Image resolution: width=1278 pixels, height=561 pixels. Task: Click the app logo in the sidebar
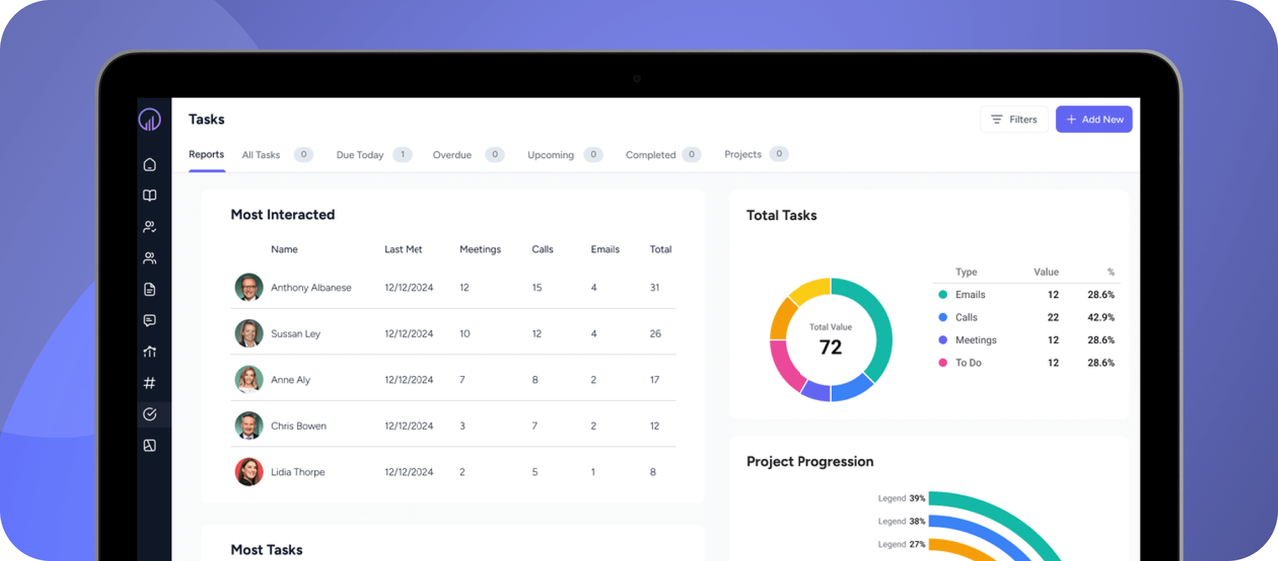tap(149, 119)
